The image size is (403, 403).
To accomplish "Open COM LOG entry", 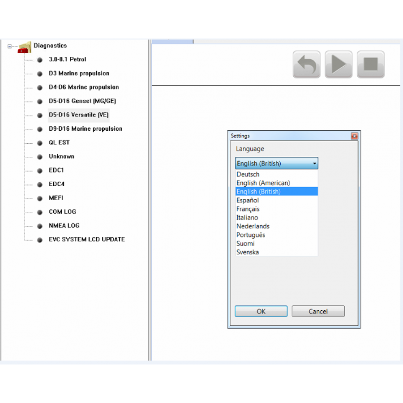I will point(62,212).
